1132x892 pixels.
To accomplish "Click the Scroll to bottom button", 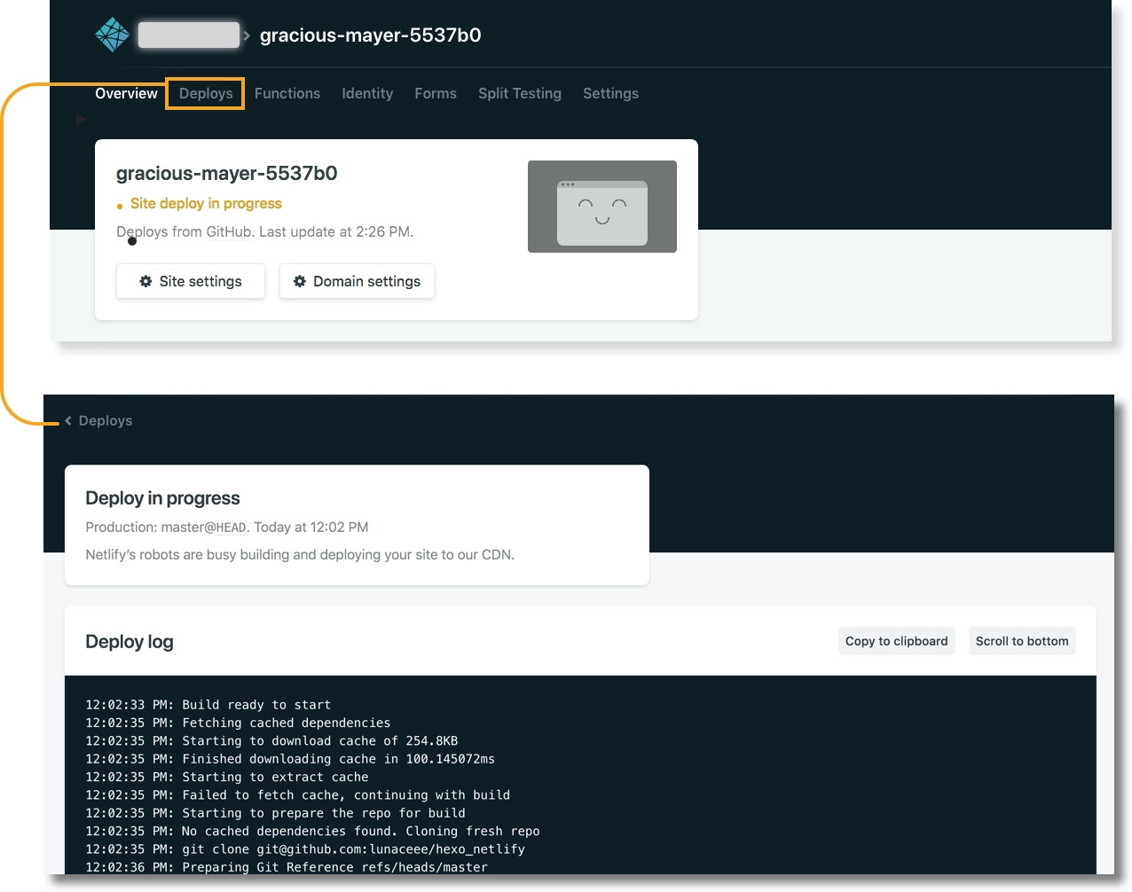I will (1022, 640).
